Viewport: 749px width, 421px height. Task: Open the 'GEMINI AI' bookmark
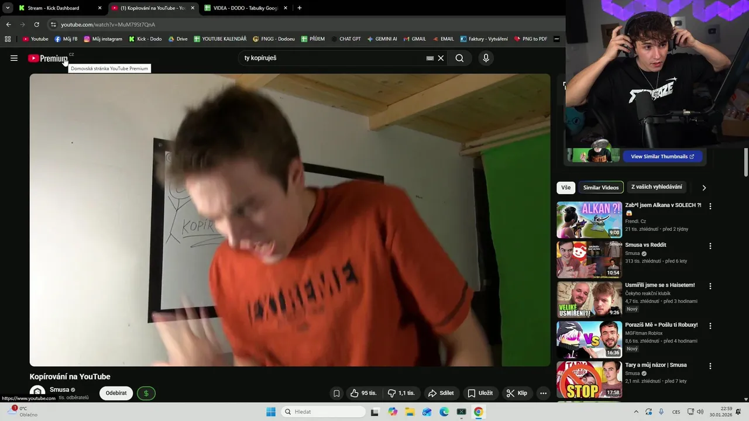coord(382,39)
